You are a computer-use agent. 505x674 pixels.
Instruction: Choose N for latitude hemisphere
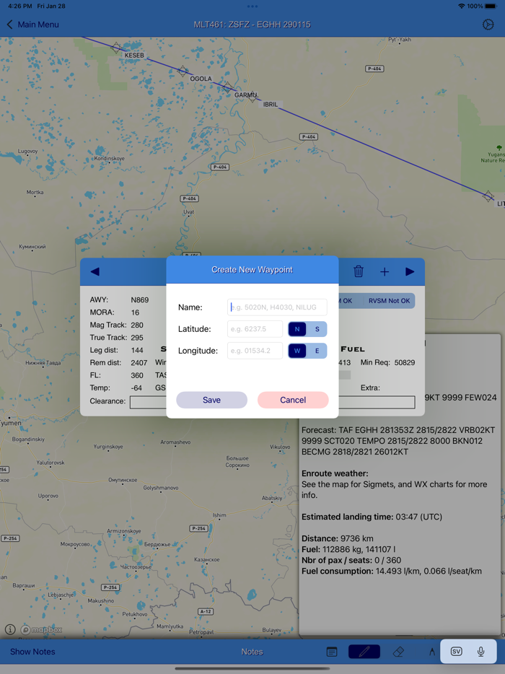coord(297,329)
